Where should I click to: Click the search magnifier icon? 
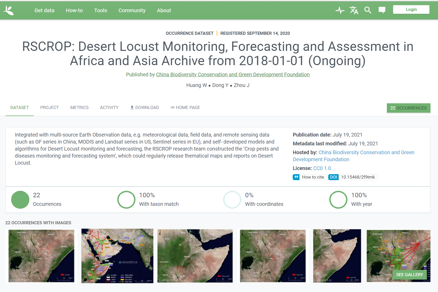tap(368, 10)
